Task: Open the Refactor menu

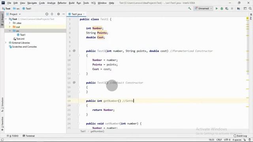Action: coord(62,3)
